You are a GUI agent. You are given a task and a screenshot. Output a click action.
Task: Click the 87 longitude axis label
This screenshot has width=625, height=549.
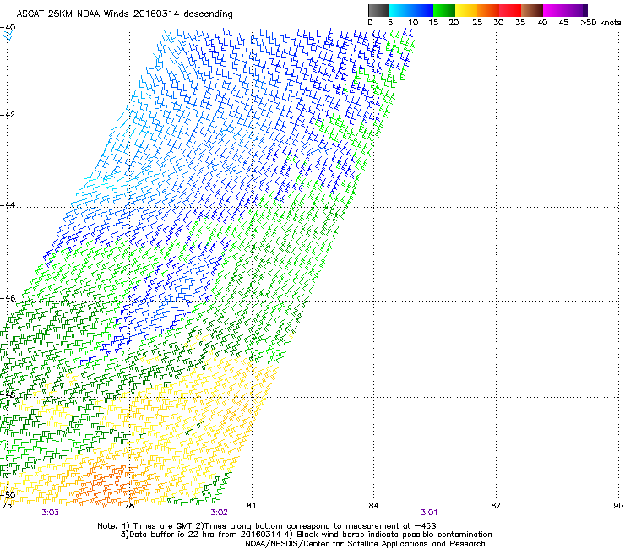click(x=496, y=506)
